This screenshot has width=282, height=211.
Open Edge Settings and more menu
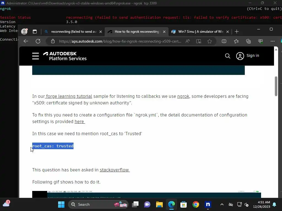coord(272,41)
